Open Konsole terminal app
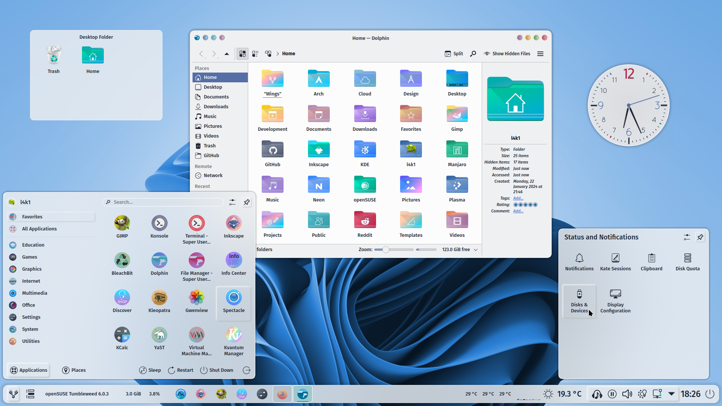 [159, 227]
